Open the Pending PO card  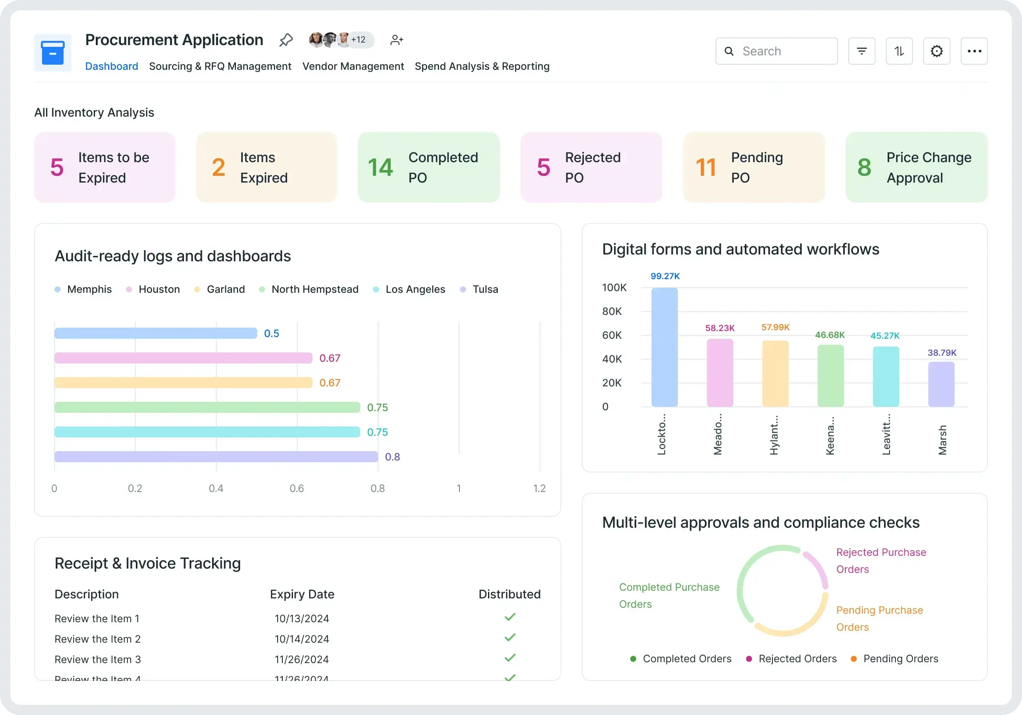754,167
